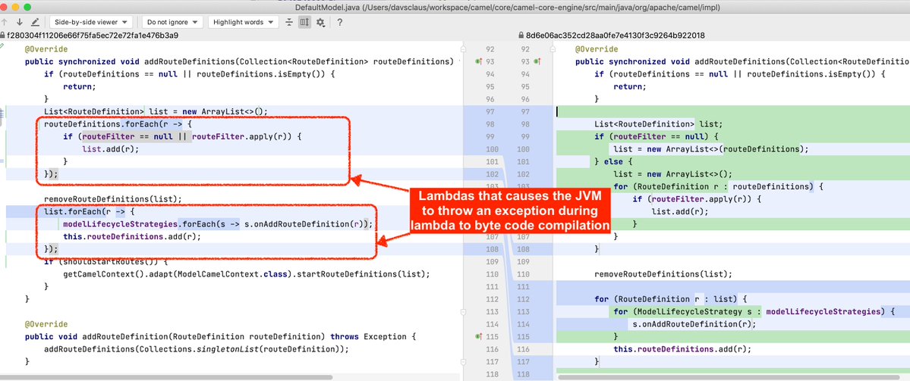Click line 'routeDefinitions.forEach(r -> {'
This screenshot has height=381, width=910.
pos(118,124)
